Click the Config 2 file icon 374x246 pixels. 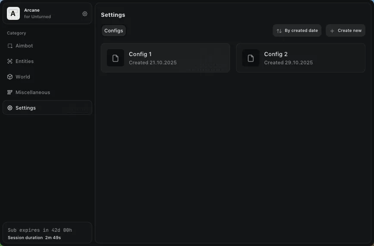[x=251, y=58]
